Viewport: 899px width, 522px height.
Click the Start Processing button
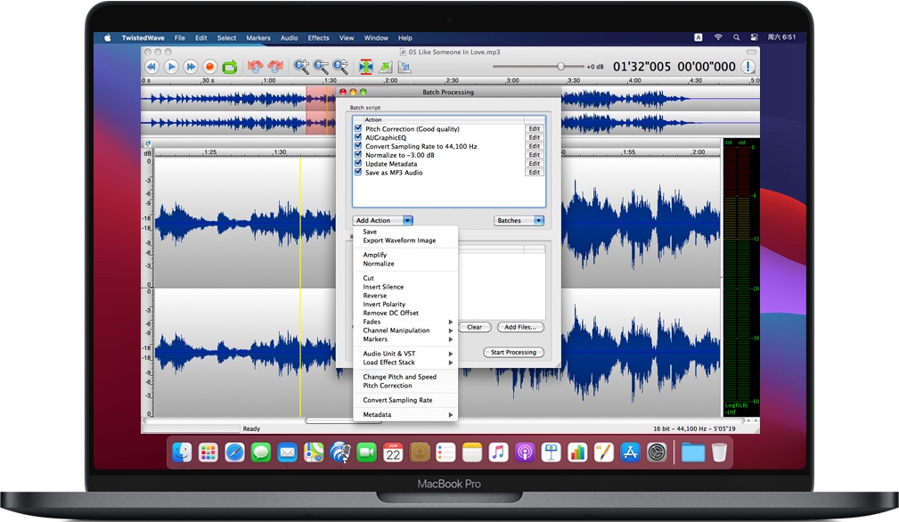[x=513, y=352]
